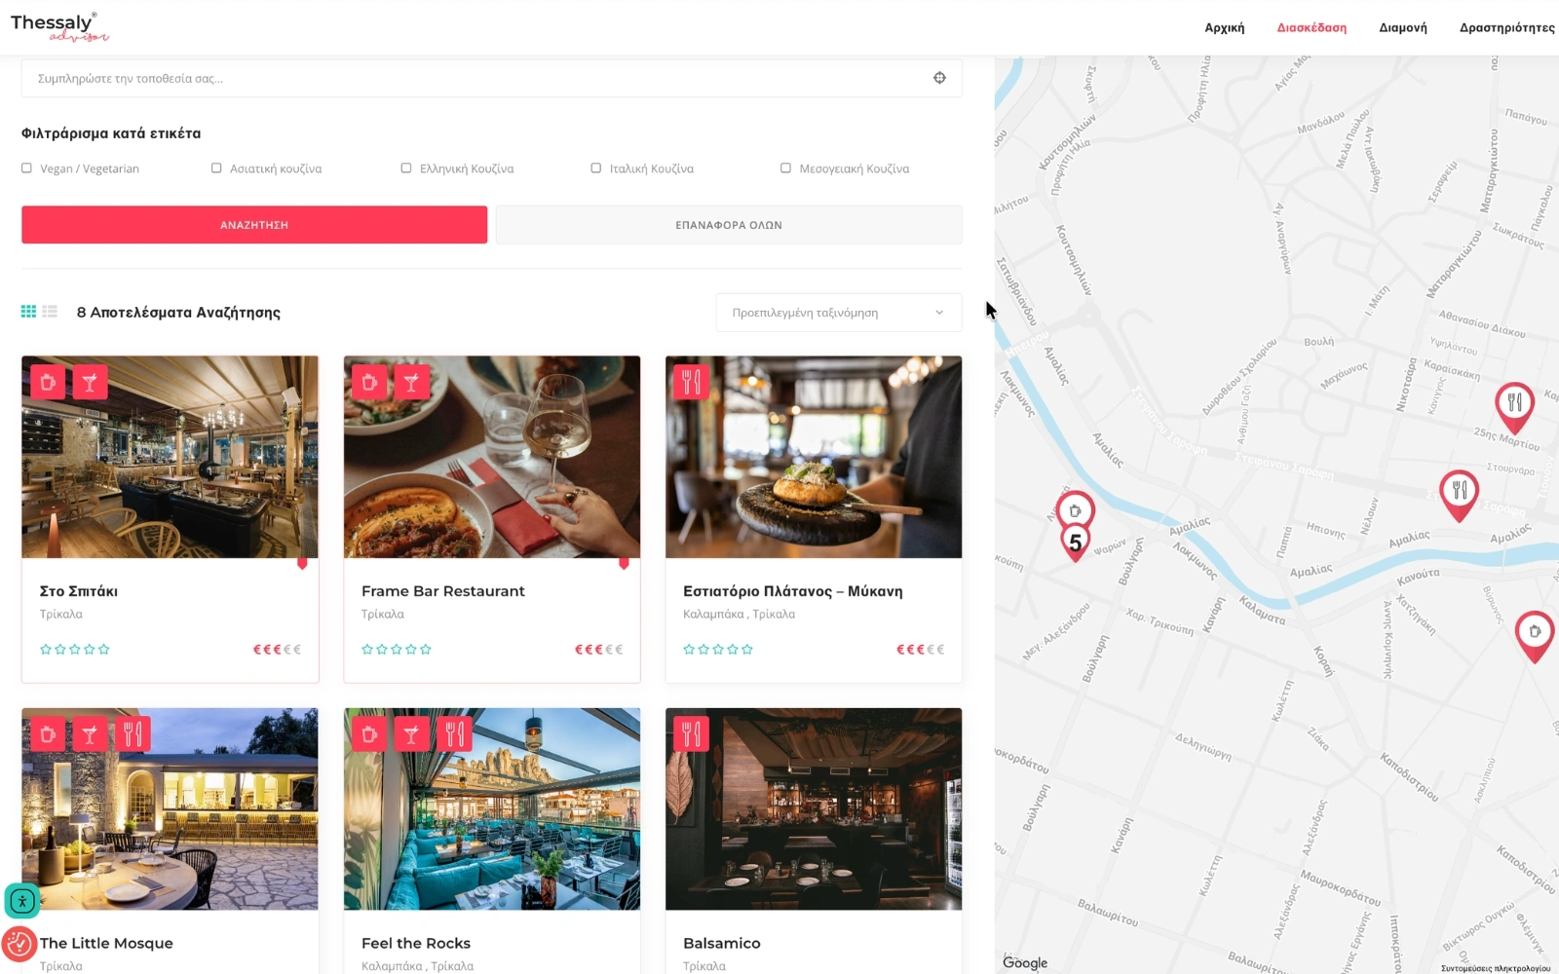1559x974 pixels.
Task: Click the star rating on Frame Bar Restaurant
Action: [397, 650]
